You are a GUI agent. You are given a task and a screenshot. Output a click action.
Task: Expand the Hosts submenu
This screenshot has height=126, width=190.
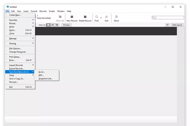(20, 27)
